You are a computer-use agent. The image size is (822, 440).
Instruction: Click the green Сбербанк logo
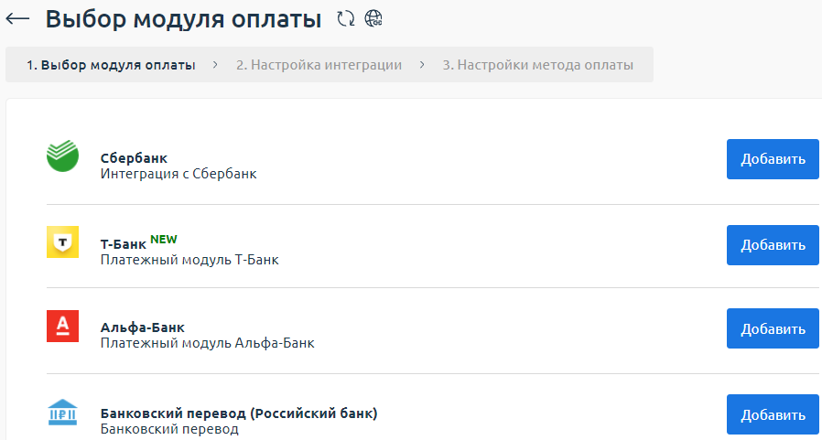63,156
